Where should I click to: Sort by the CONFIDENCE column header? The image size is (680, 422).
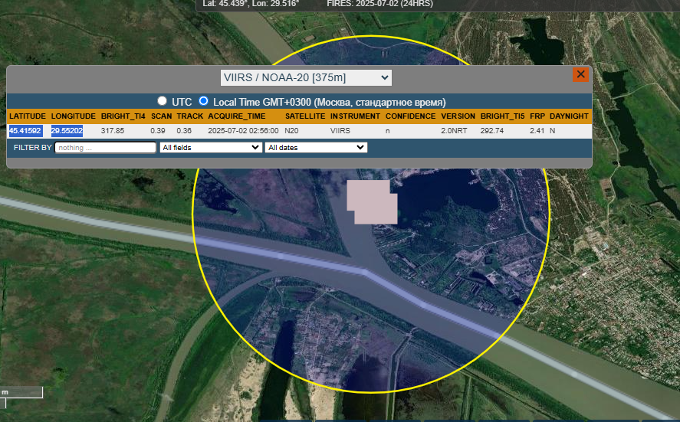[411, 116]
